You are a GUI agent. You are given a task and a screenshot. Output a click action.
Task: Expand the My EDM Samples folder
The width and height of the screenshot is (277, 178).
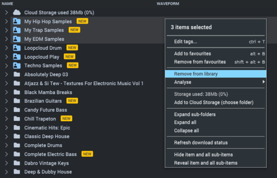click(x=6, y=39)
